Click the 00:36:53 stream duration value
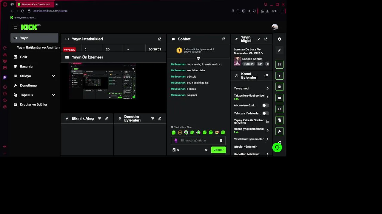The image size is (382, 214). (155, 49)
